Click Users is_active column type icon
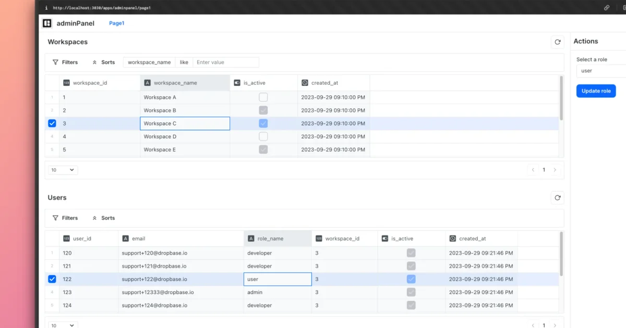 [x=385, y=238]
